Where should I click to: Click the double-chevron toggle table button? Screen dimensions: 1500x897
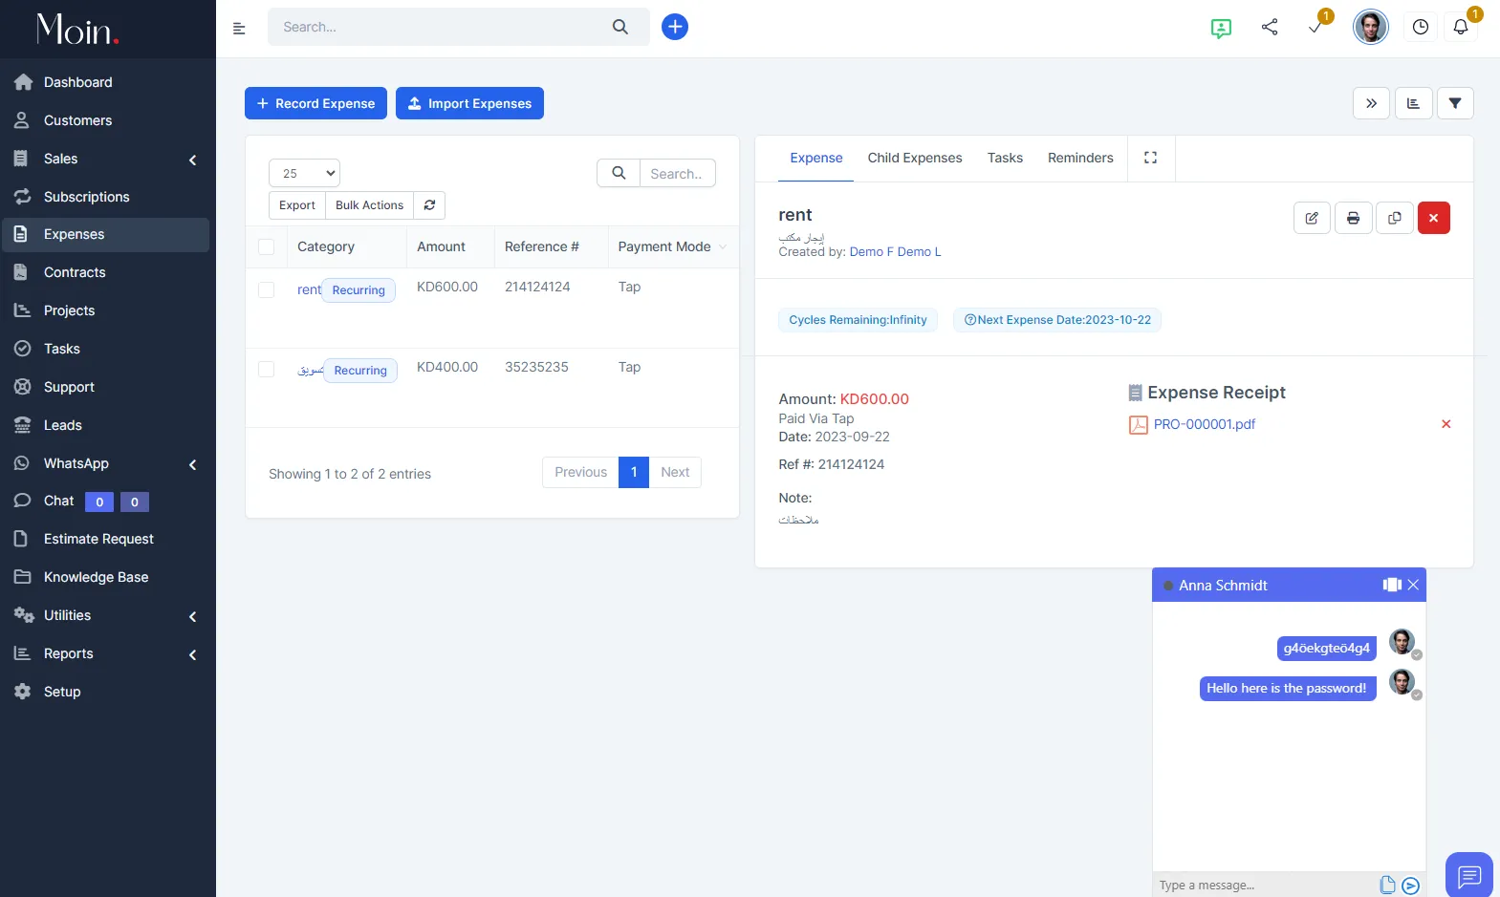click(1371, 103)
